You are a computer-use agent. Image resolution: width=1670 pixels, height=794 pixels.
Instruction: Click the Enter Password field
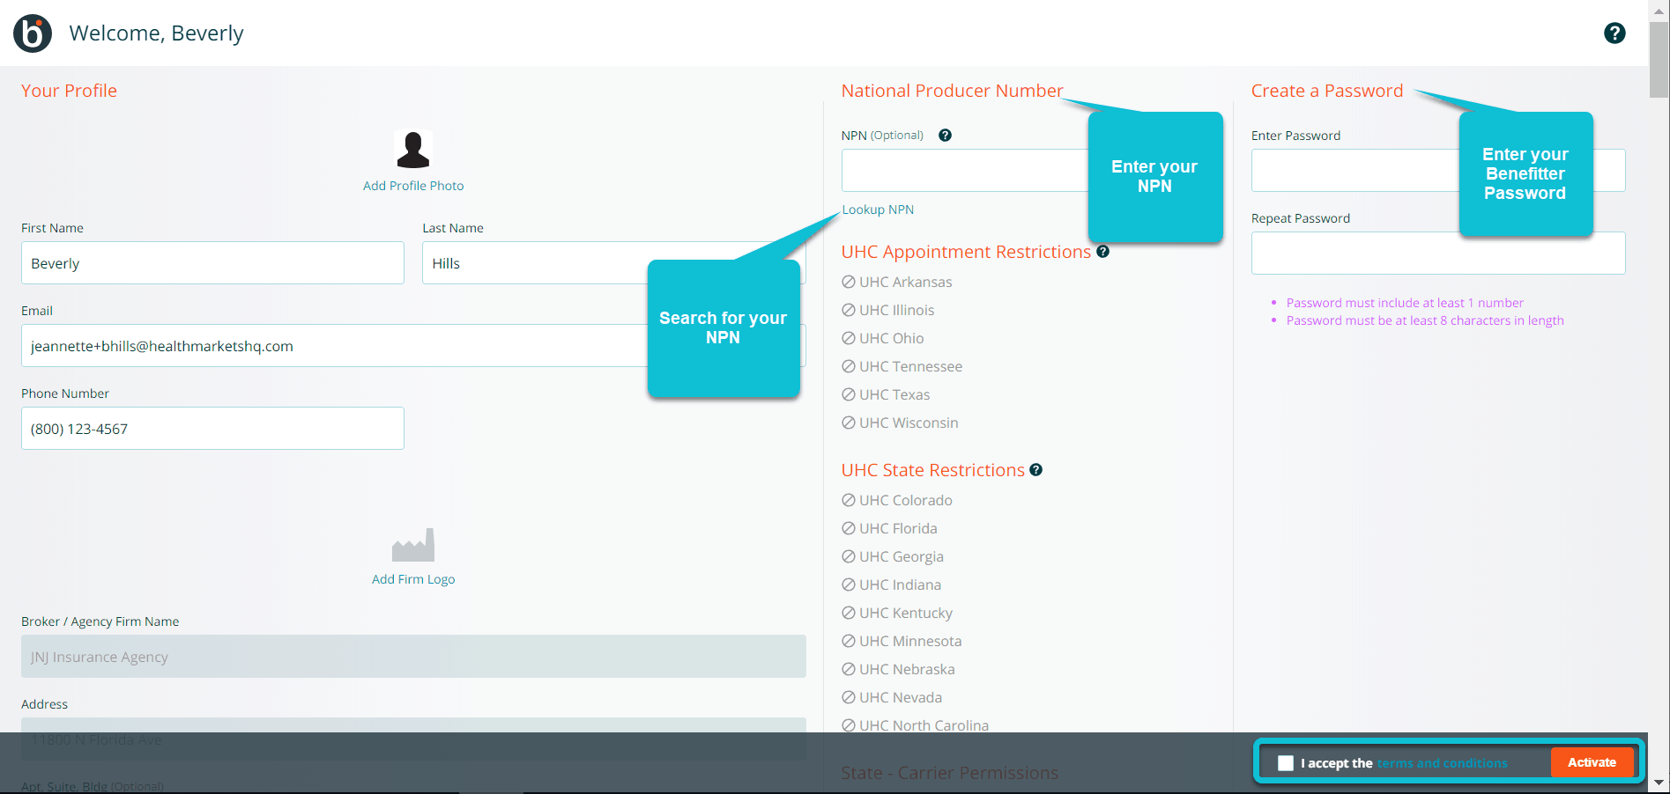coord(1438,171)
